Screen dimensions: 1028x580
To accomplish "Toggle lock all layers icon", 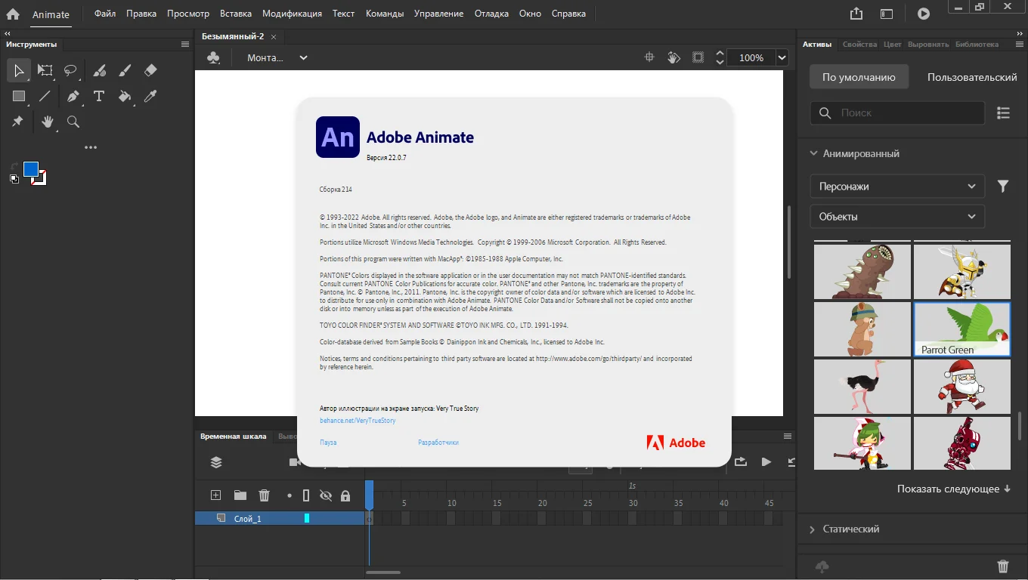I will pyautogui.click(x=345, y=495).
